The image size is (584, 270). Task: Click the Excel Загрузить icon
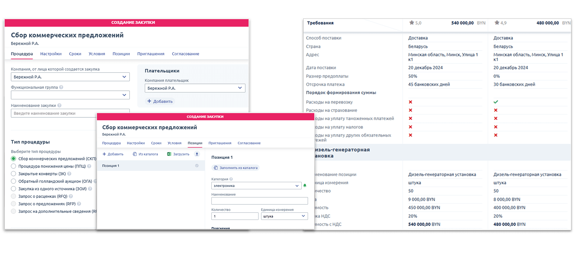point(169,154)
